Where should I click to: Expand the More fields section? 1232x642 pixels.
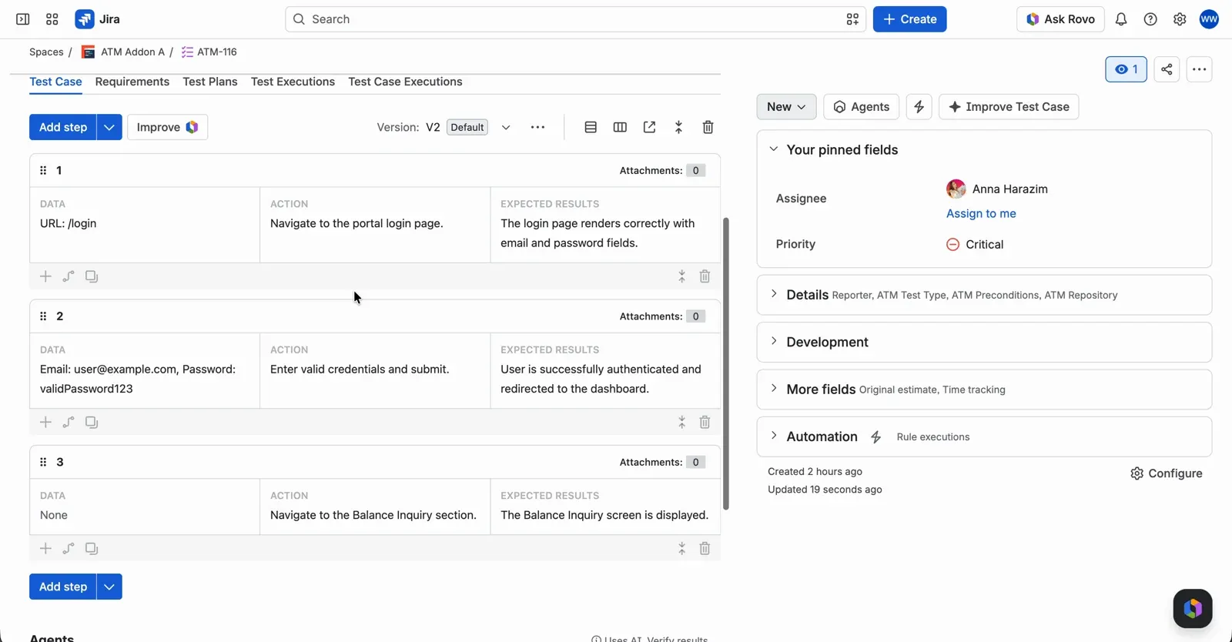[x=774, y=389]
